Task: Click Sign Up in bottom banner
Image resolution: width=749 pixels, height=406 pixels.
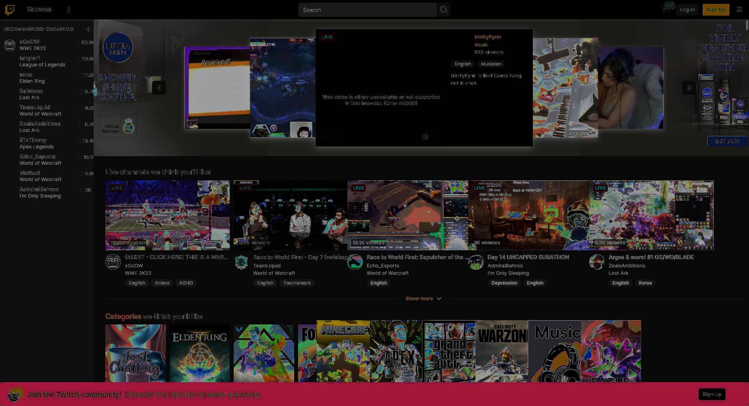Action: 712,394
